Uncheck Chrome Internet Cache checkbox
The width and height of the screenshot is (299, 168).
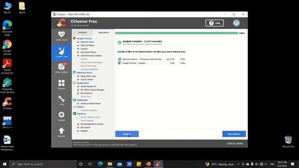(x=78, y=42)
